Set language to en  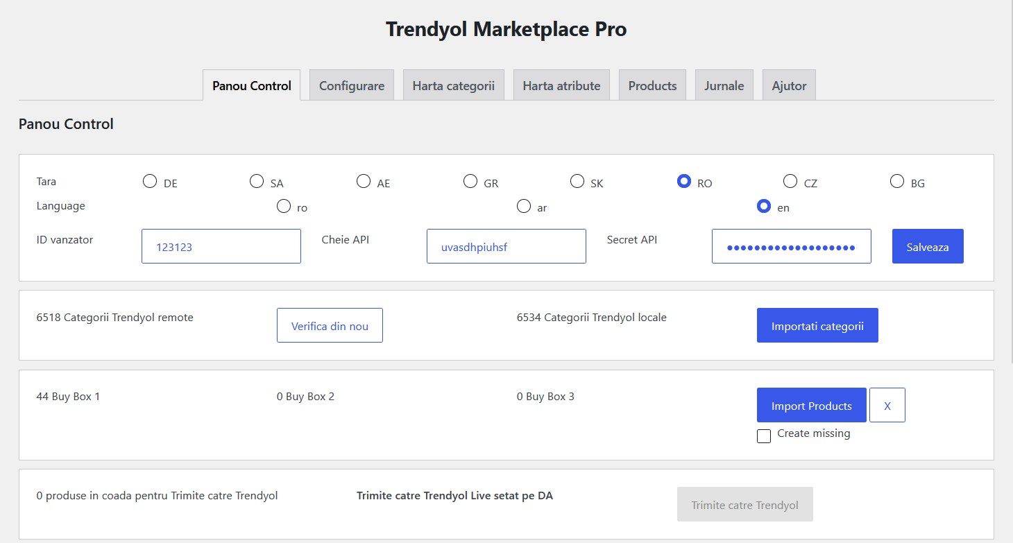(764, 206)
